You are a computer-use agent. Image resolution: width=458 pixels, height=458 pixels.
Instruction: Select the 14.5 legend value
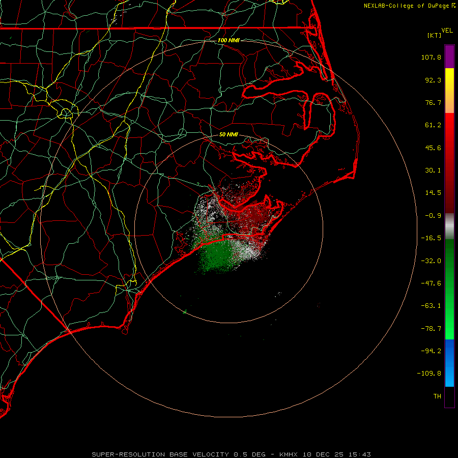[x=433, y=193]
